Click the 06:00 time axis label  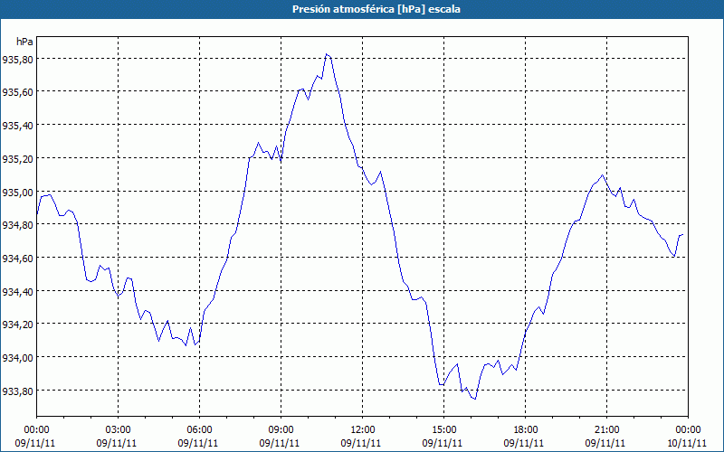[199, 430]
